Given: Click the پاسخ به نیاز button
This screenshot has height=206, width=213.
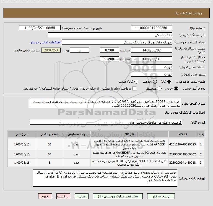Looking at the screenshot, I should tap(161, 196).
